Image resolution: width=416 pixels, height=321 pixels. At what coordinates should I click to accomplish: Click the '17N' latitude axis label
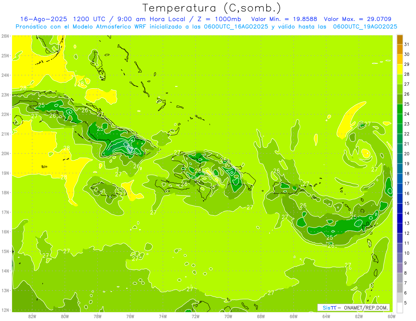[x=5, y=212]
